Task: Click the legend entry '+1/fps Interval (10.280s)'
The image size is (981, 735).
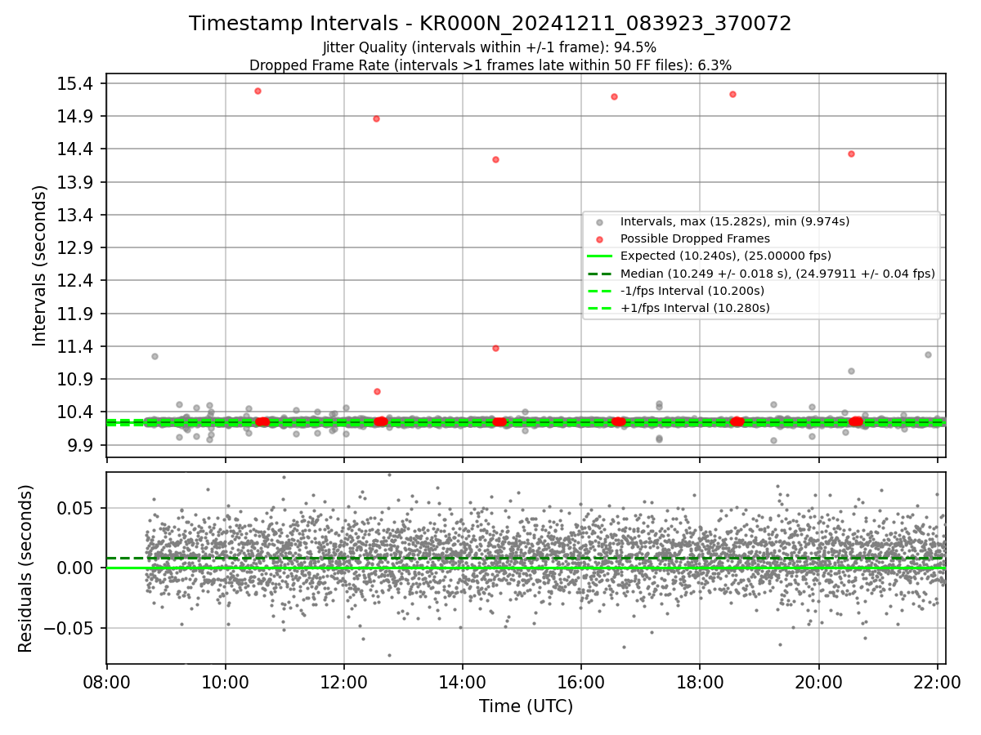Action: (x=695, y=308)
